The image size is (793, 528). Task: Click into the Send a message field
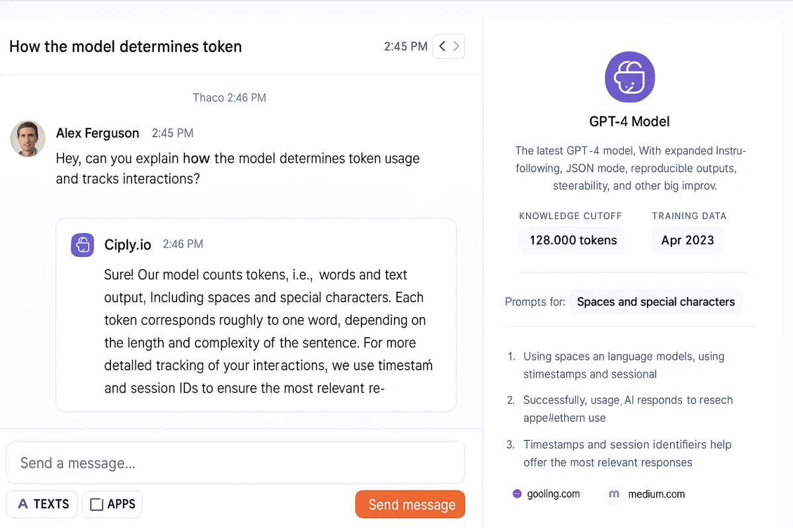click(235, 463)
